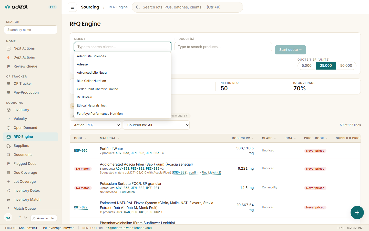Click the Suppliers truck icon
The height and width of the screenshot is (231, 369).
(x=8, y=146)
